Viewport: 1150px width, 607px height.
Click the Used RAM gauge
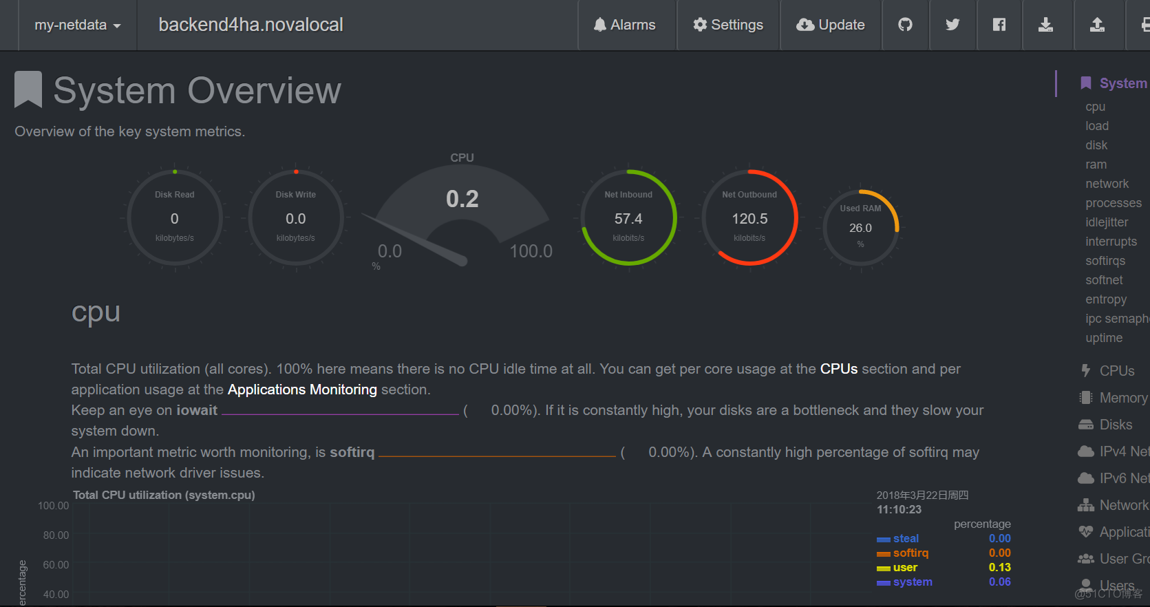(x=860, y=228)
